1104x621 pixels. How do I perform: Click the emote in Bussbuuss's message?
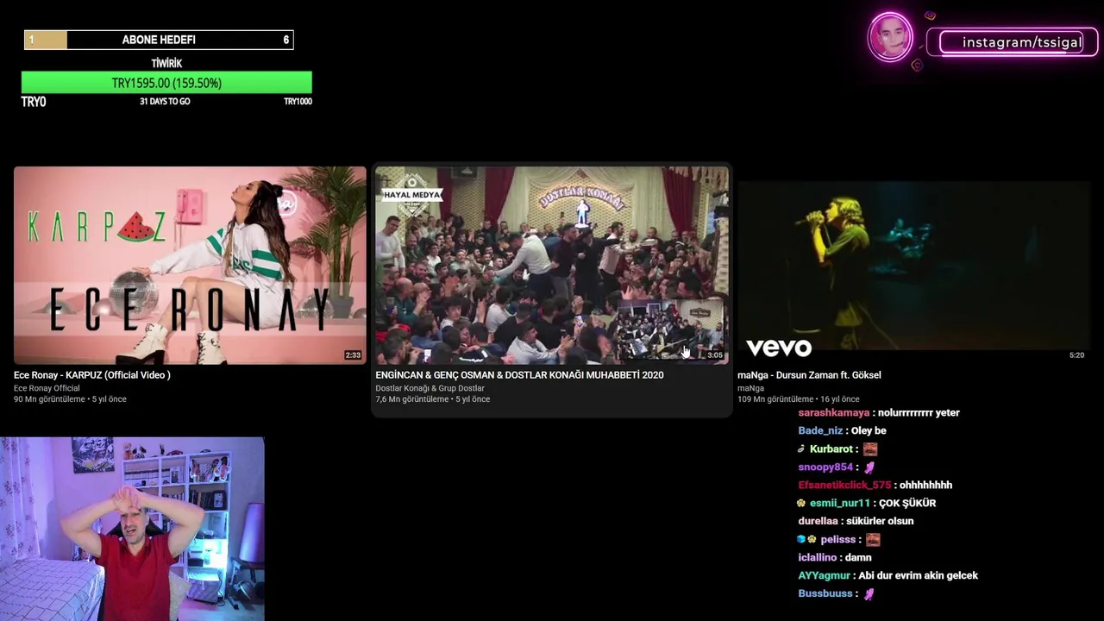tap(869, 594)
